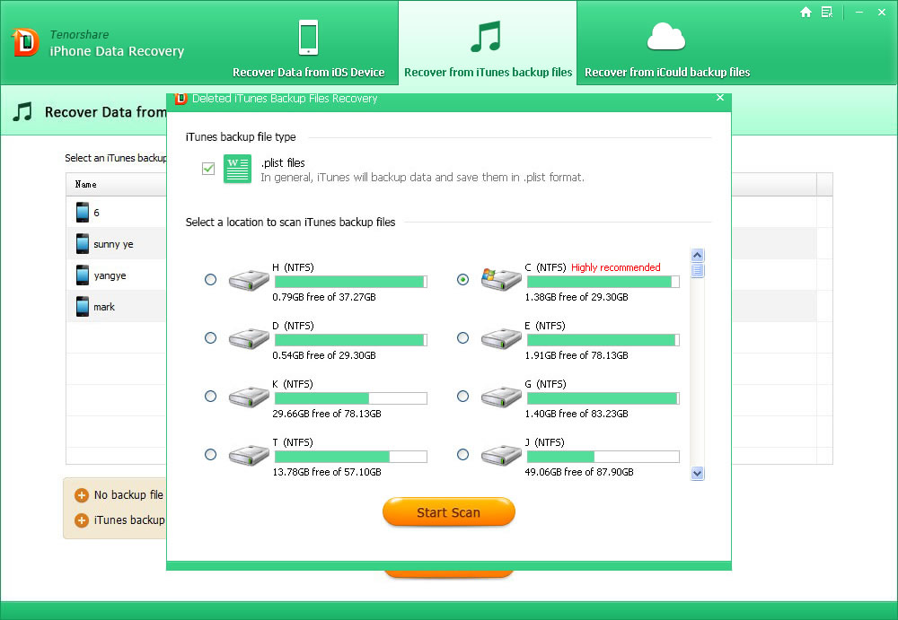This screenshot has width=898, height=620.
Task: Click 'Highly recommended' red label
Action: point(616,267)
